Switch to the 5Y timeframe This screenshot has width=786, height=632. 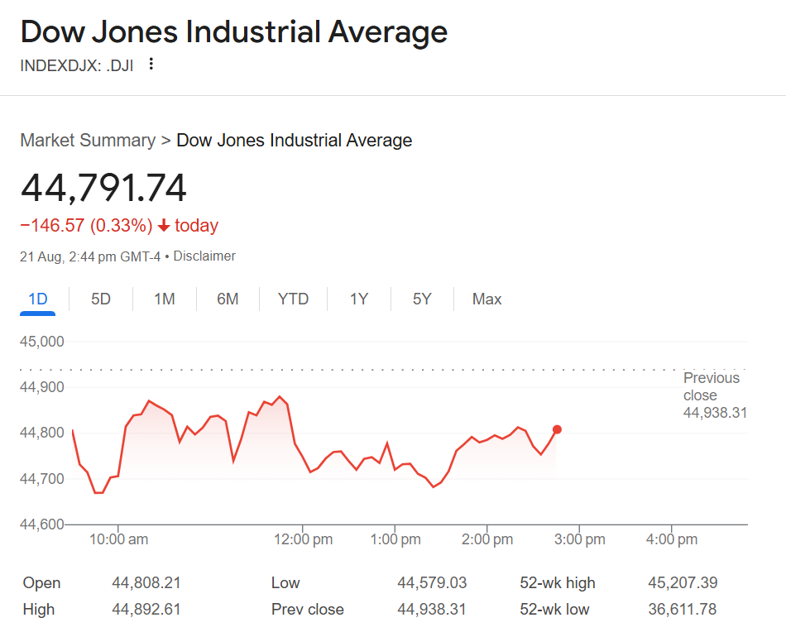422,299
